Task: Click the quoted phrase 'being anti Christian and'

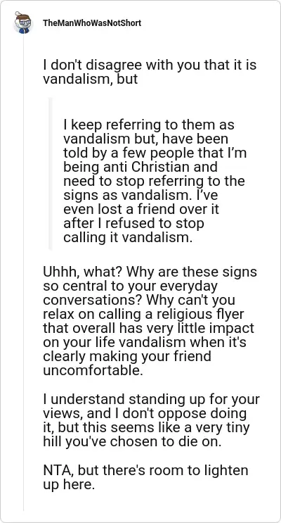Action: coord(140,167)
